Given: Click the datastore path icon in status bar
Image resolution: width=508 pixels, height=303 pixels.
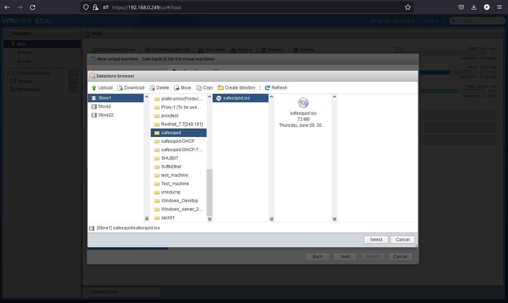Looking at the screenshot, I should 92,228.
